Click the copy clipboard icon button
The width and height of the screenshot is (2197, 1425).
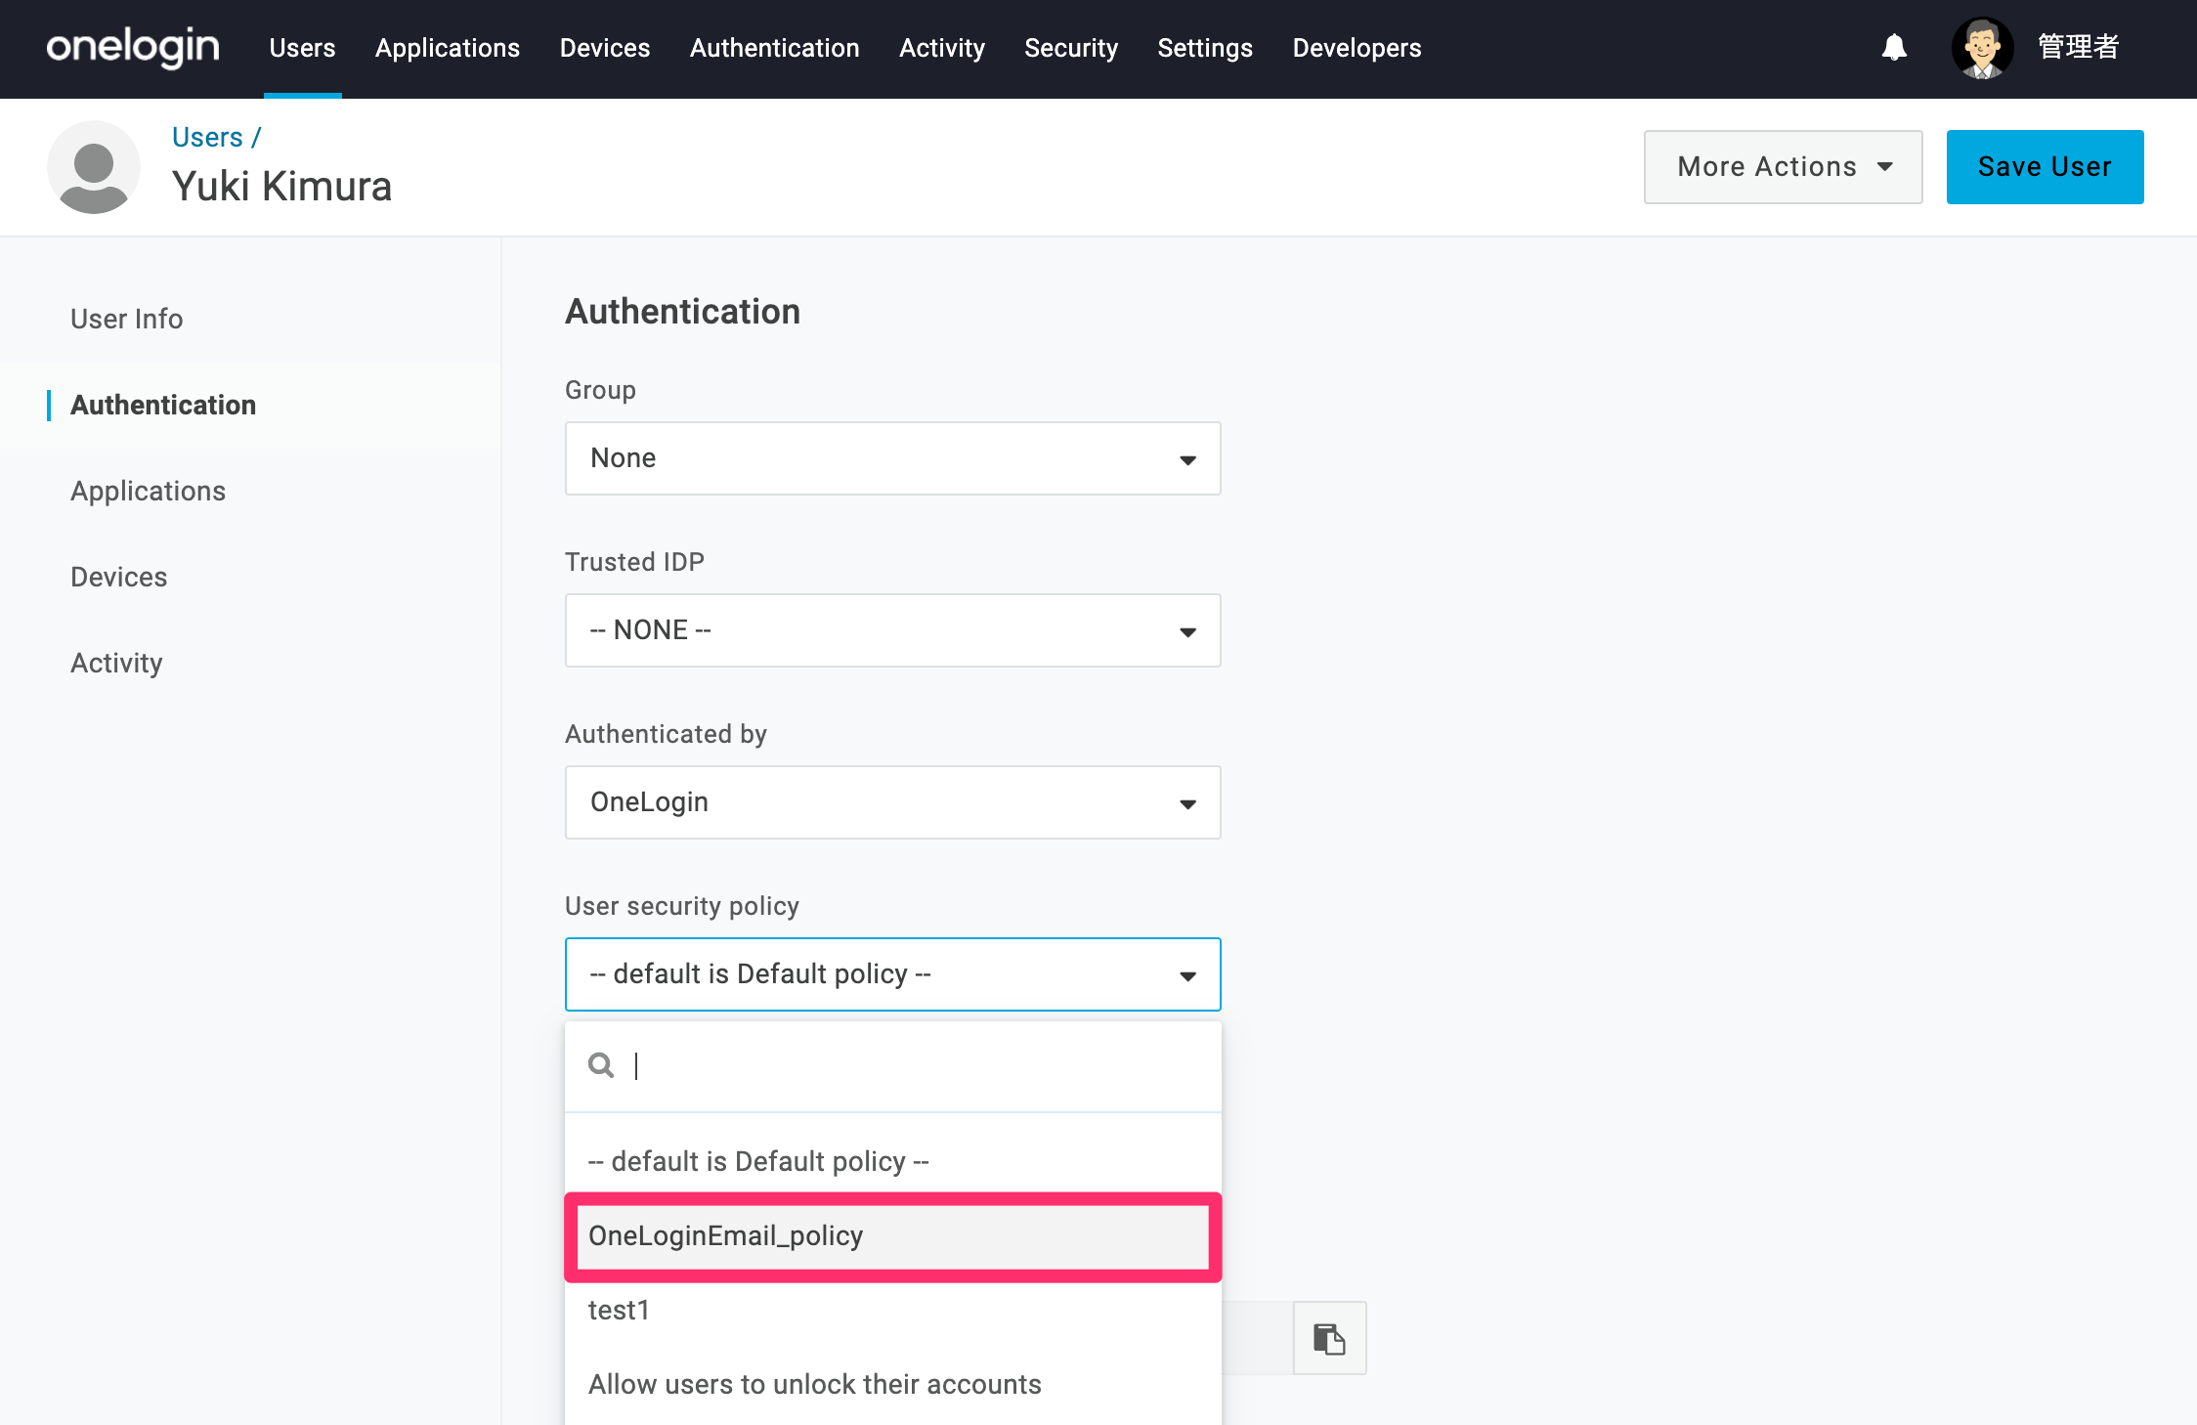click(1329, 1338)
